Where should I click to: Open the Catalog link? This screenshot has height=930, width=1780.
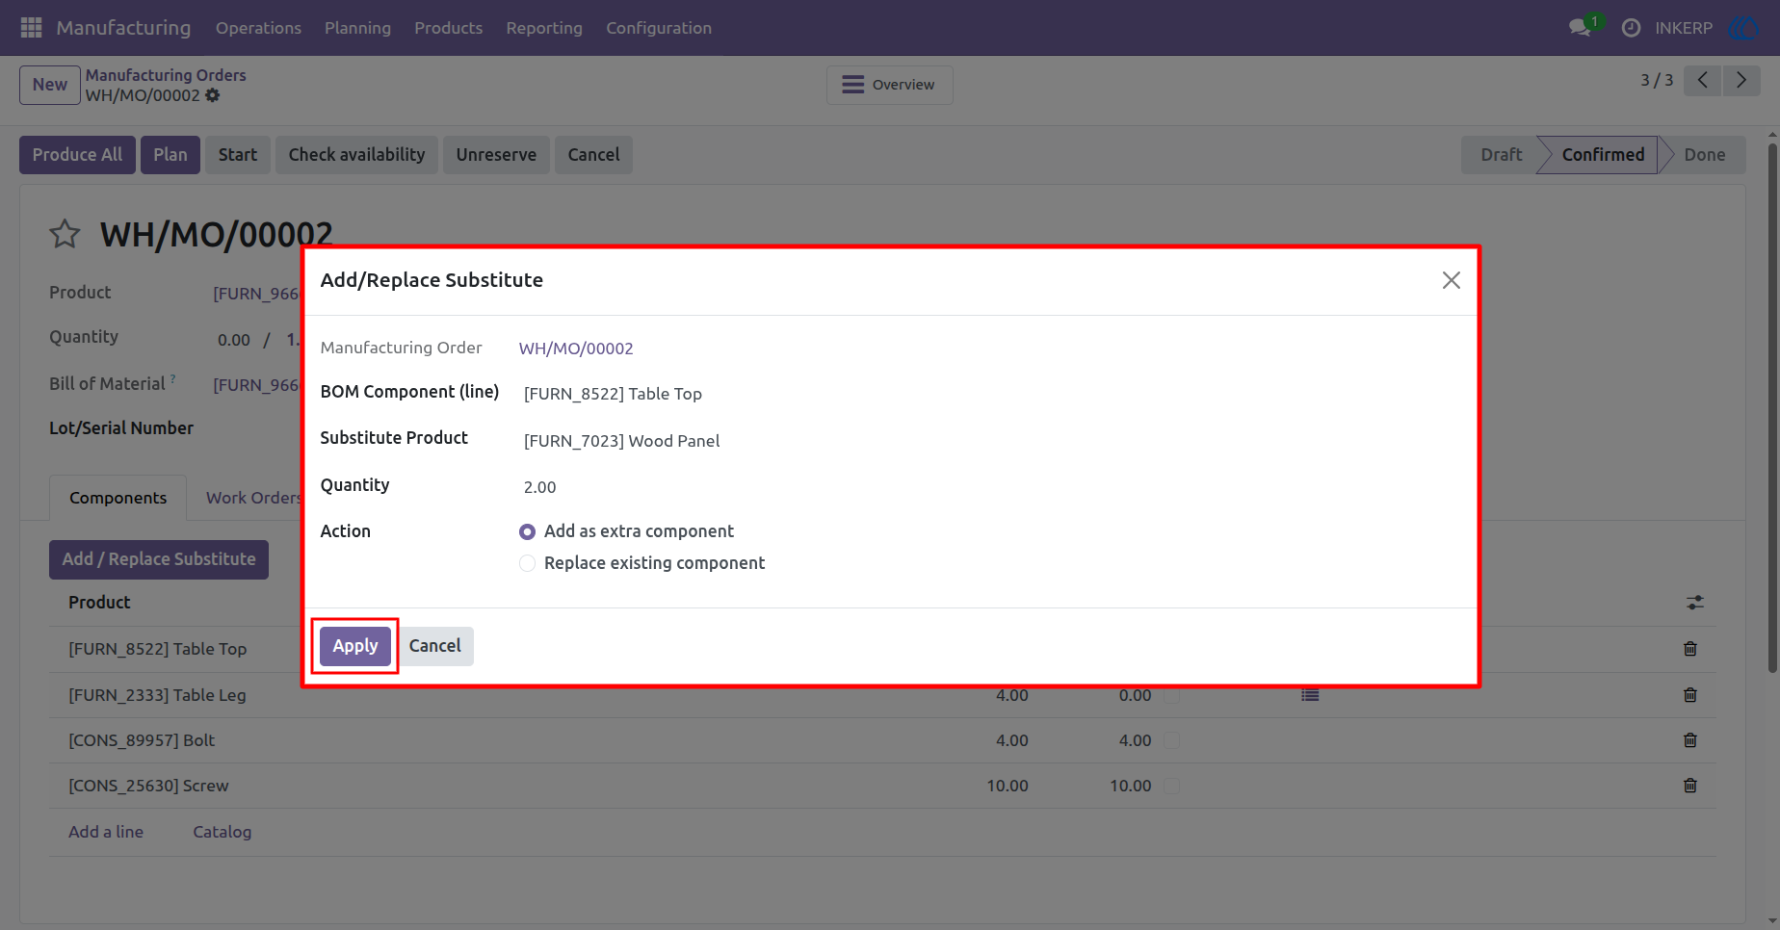click(222, 832)
